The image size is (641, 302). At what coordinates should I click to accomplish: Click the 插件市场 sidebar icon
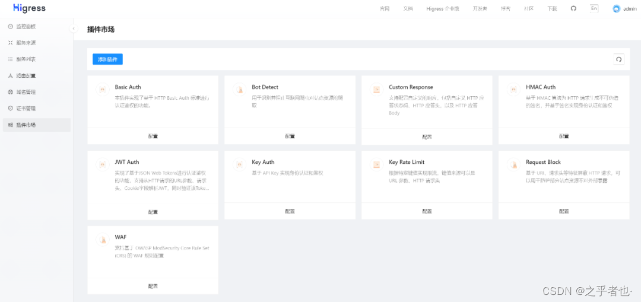pyautogui.click(x=11, y=125)
